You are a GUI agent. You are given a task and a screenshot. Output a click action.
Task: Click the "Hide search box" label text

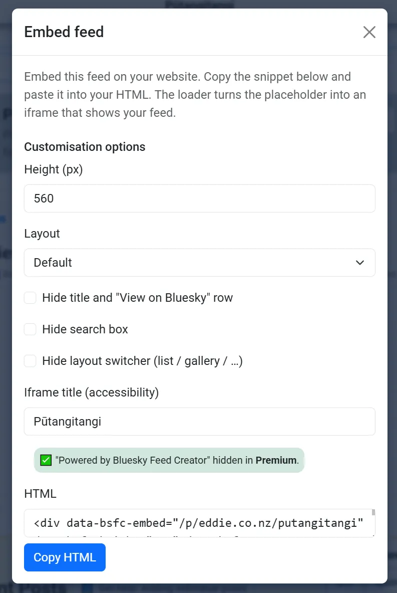click(x=85, y=329)
